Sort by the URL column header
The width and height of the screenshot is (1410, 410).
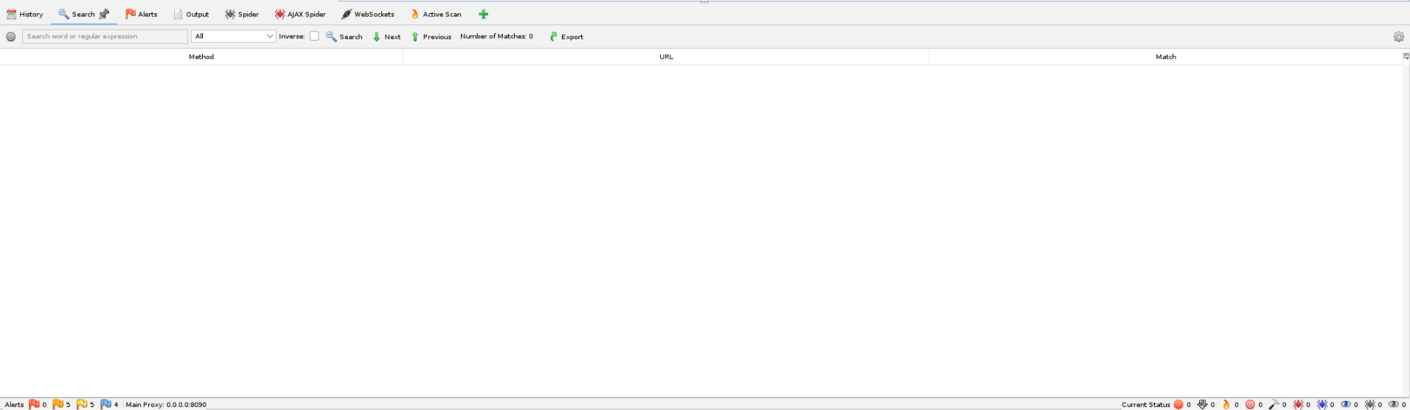[666, 57]
